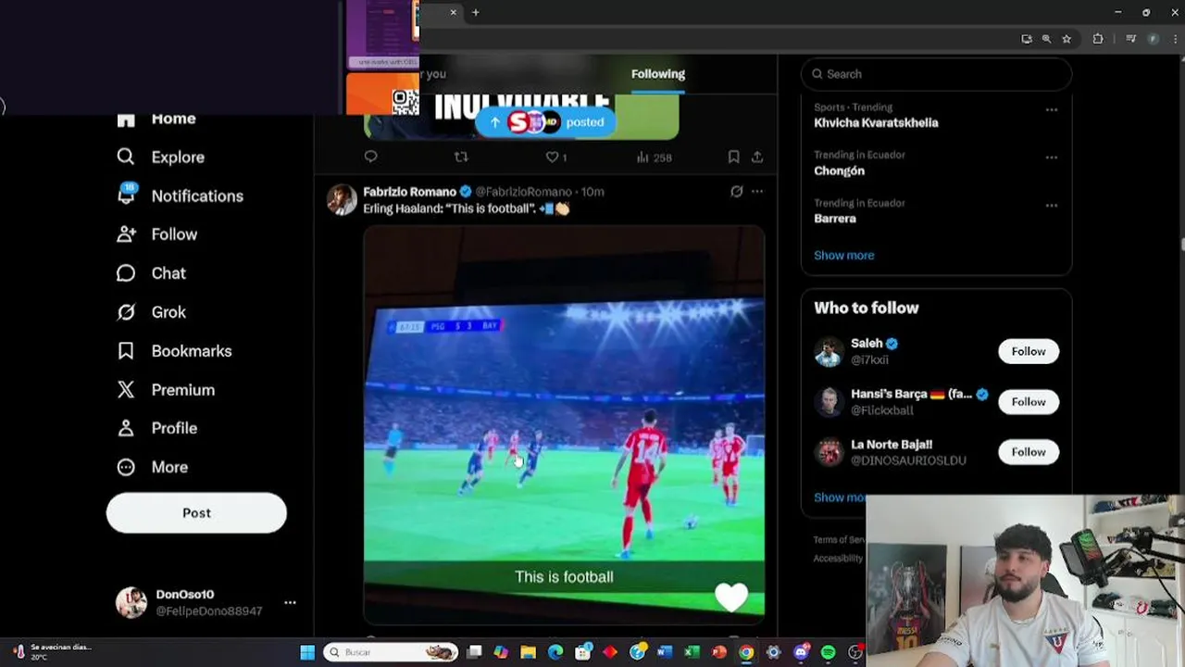The image size is (1185, 667).
Task: Go to Profile in sidebar
Action: click(x=156, y=428)
